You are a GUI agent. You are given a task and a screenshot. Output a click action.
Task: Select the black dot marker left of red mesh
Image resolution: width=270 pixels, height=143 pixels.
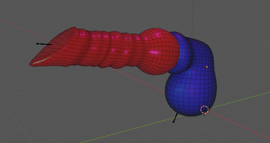point(37,43)
